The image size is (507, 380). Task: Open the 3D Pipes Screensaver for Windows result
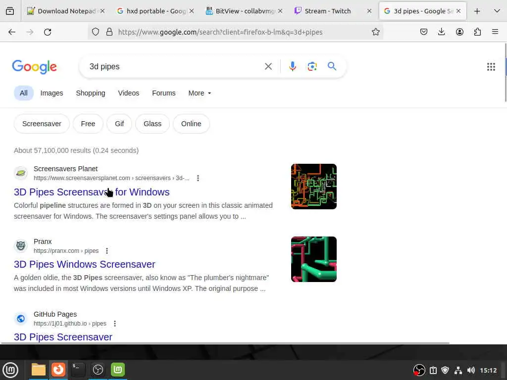coord(92,192)
